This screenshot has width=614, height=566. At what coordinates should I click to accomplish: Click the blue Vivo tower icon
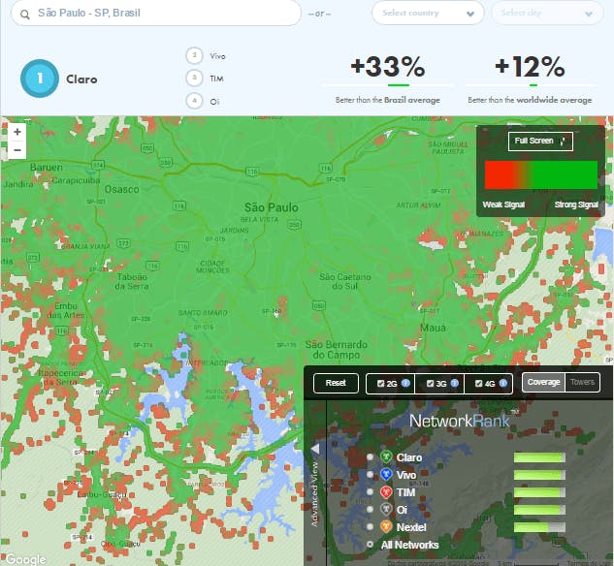[x=386, y=475]
